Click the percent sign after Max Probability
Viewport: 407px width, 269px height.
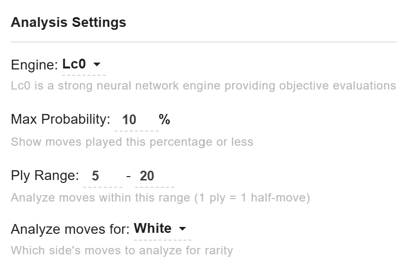point(164,120)
